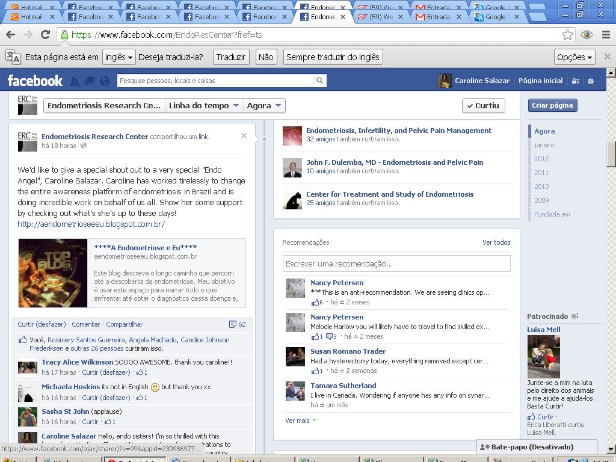Screen dimensions: 616x462
Task: Open Facebook friend requests icon
Action: pos(74,81)
